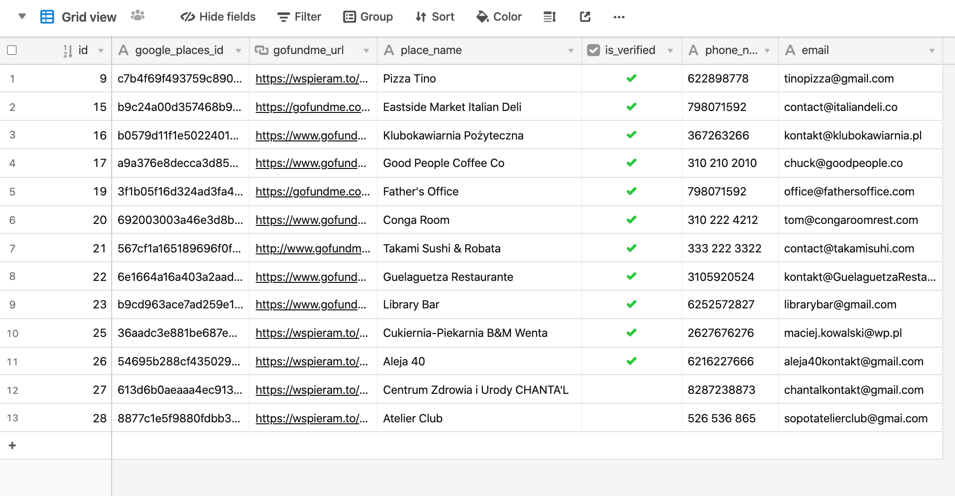The height and width of the screenshot is (496, 955).
Task: Click the text type icon beside place_name
Action: (x=389, y=50)
